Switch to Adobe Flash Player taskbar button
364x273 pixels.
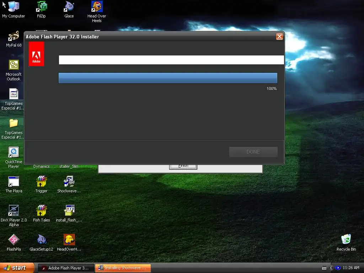pyautogui.click(x=66, y=268)
